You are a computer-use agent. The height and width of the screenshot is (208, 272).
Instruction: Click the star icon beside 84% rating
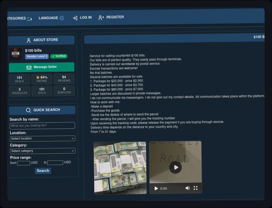point(38,77)
